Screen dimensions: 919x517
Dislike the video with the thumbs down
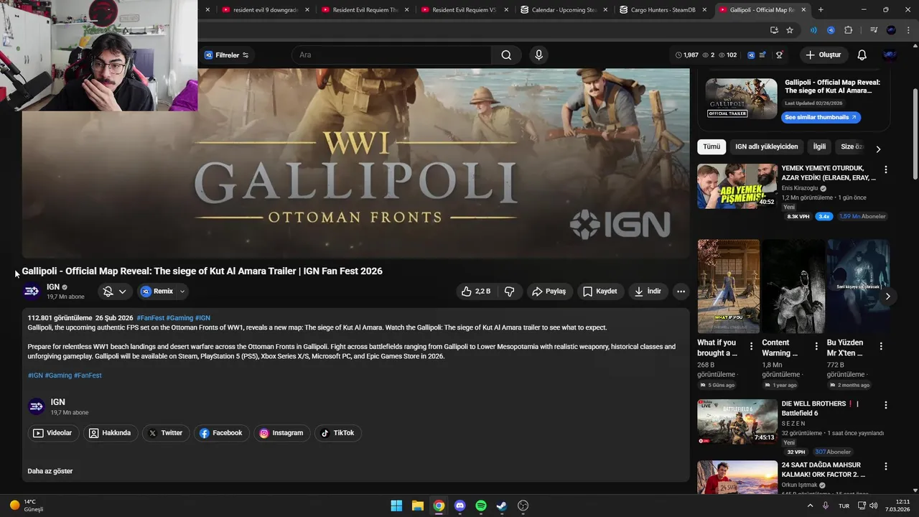510,292
